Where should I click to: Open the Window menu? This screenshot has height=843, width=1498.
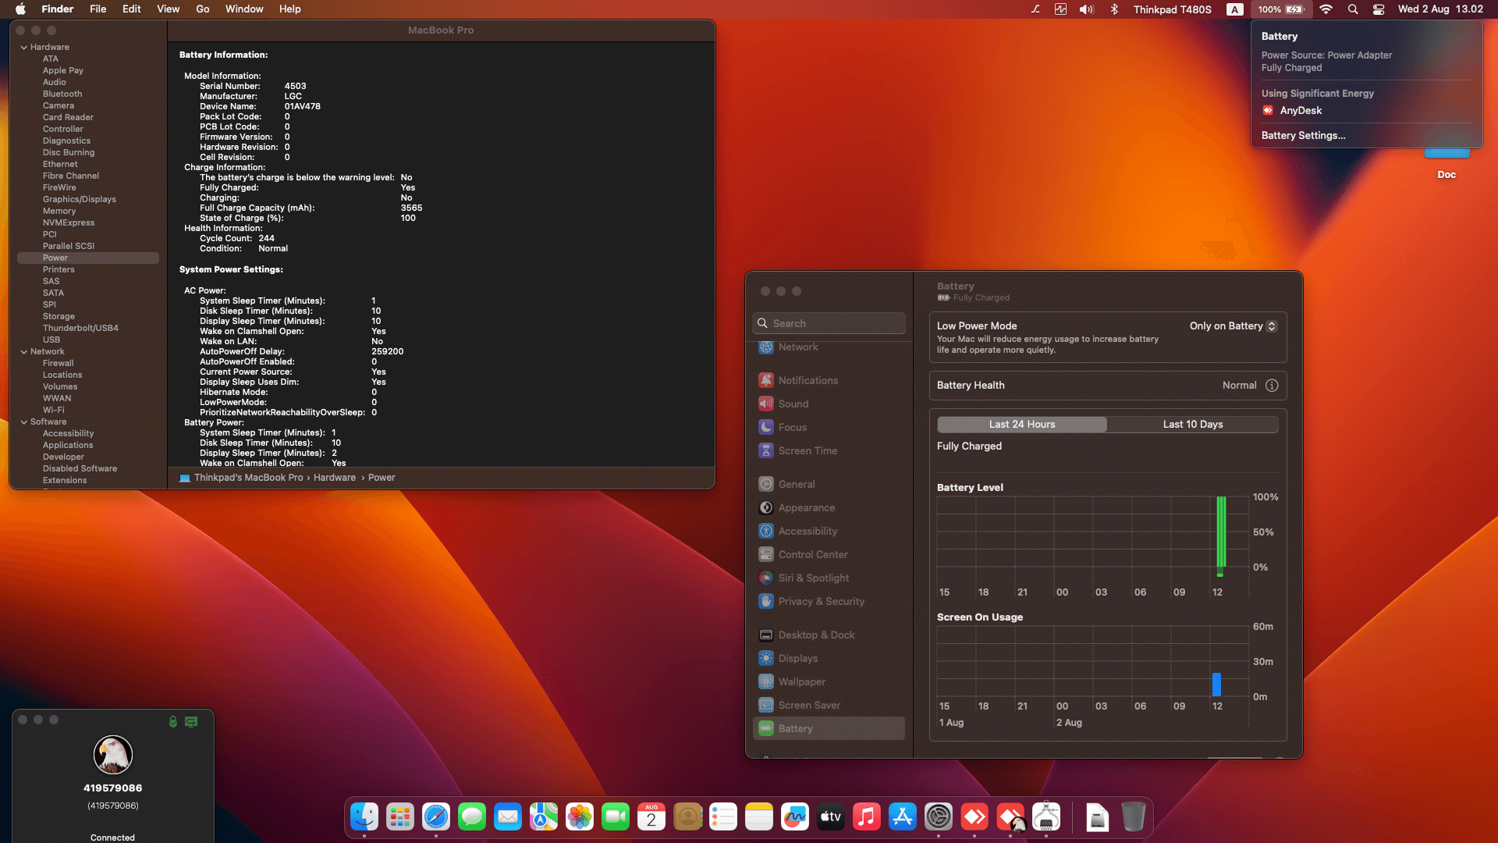pos(244,9)
